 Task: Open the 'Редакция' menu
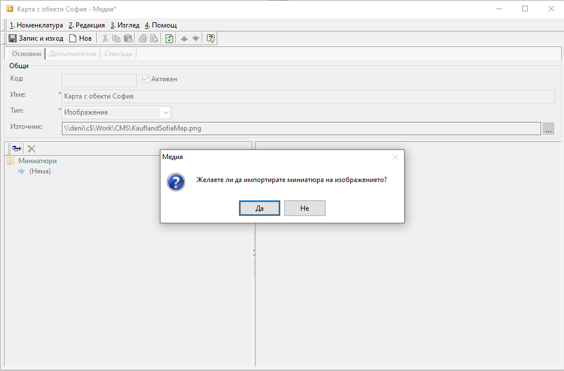pyautogui.click(x=87, y=25)
